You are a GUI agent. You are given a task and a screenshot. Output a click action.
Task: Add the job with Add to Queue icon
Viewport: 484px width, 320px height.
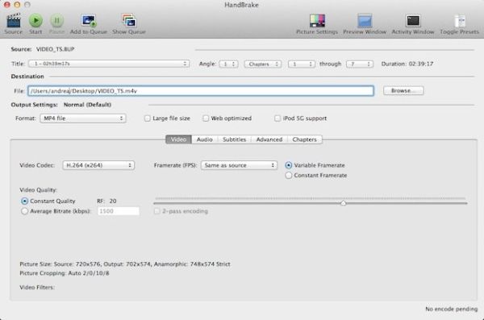pos(89,21)
